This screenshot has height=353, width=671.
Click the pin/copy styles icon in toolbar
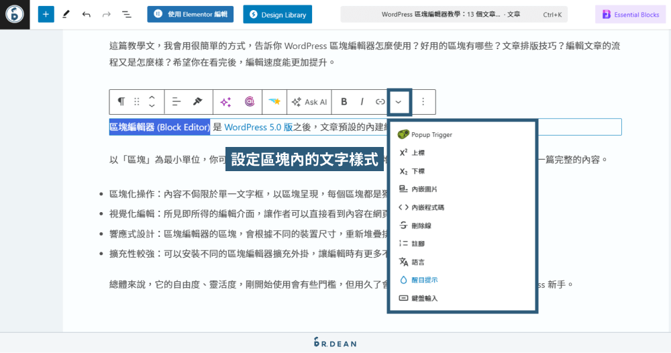coord(197,101)
